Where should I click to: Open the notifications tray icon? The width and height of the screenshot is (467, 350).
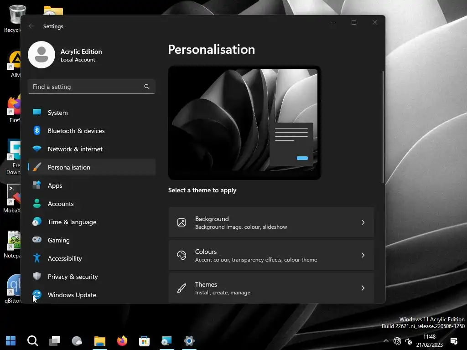(454, 341)
